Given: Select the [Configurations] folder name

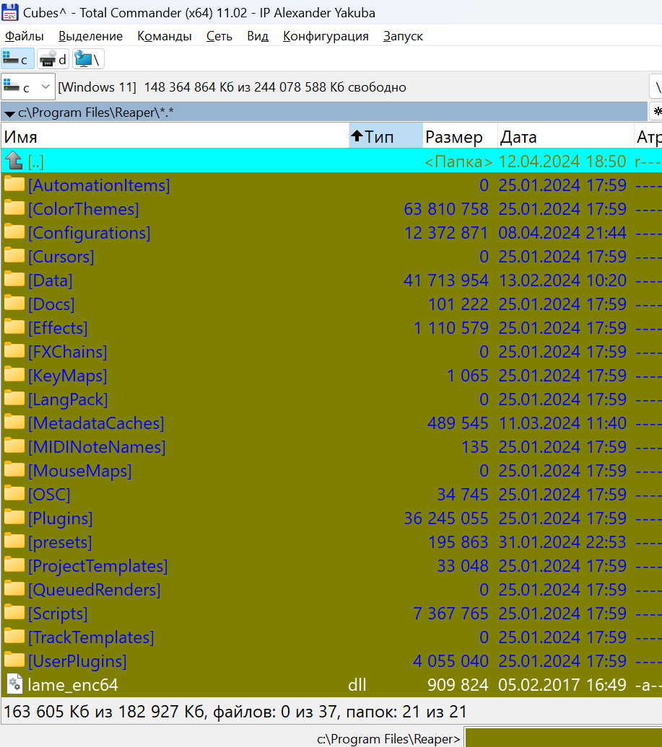Looking at the screenshot, I should [x=90, y=233].
